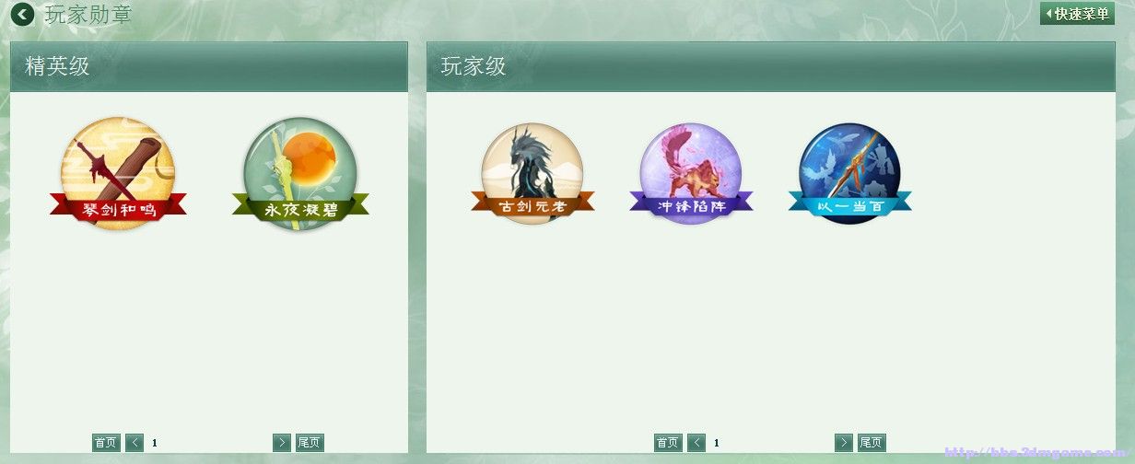1135x464 pixels.
Task: Select the 古剑元老 dragon medal
Action: pyautogui.click(x=532, y=173)
